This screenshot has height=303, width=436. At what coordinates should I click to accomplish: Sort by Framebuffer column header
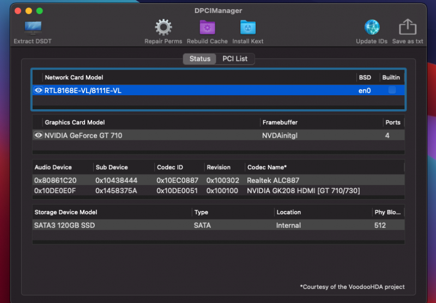[x=280, y=122]
